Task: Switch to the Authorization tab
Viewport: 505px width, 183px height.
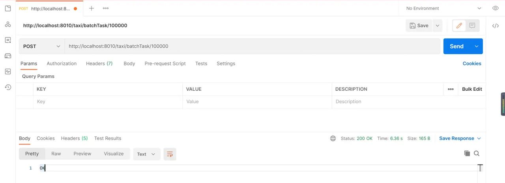Action: click(x=62, y=63)
